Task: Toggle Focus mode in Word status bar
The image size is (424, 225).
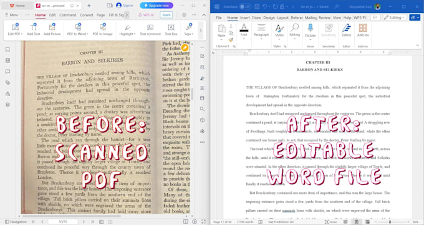Action: [x=330, y=222]
